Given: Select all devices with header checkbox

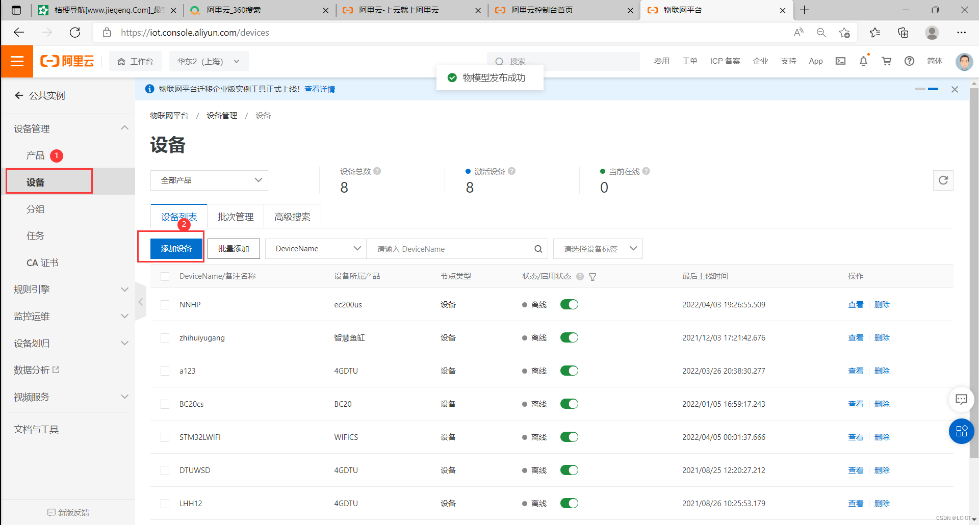Looking at the screenshot, I should [x=165, y=276].
